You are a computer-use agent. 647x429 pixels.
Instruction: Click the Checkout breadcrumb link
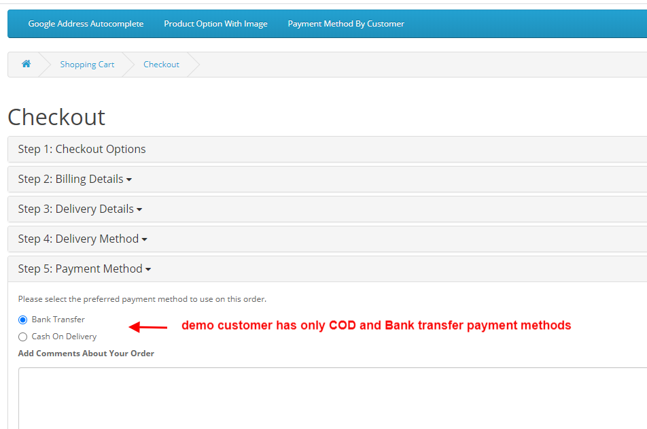click(161, 64)
